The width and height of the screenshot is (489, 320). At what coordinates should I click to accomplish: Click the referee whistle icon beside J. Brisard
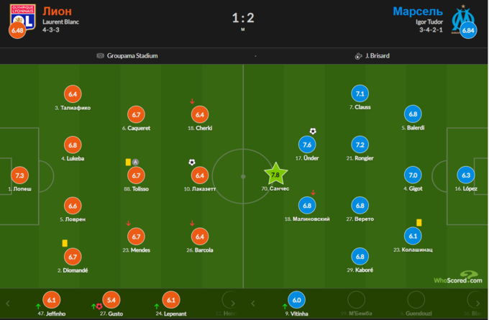click(357, 55)
